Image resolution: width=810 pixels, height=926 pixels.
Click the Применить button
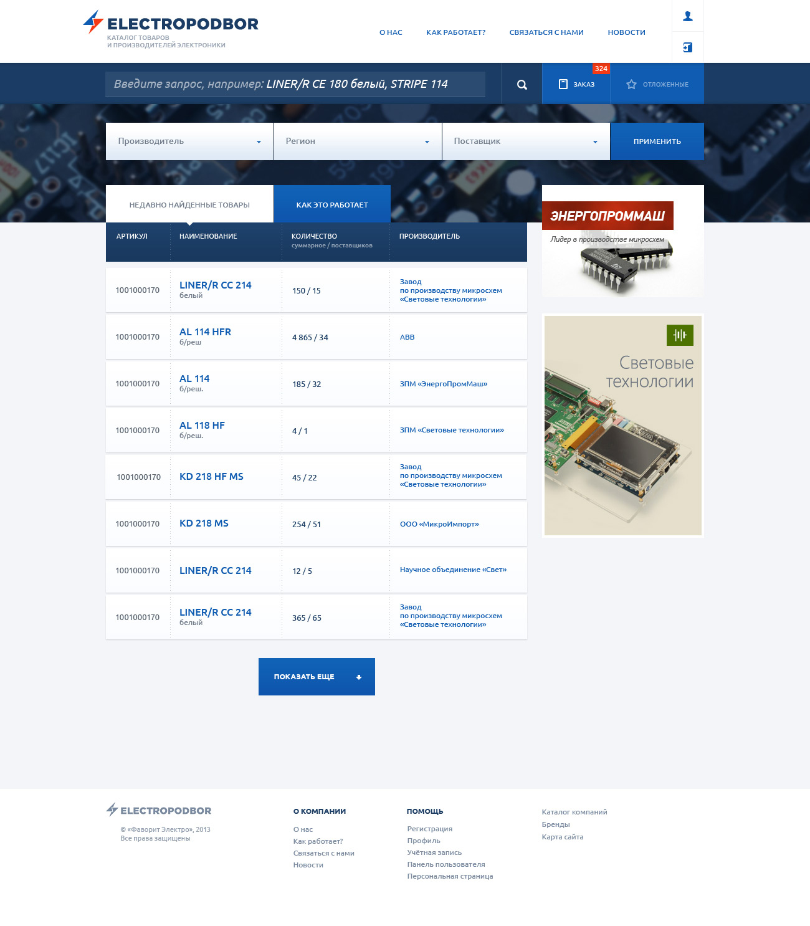[x=657, y=141]
